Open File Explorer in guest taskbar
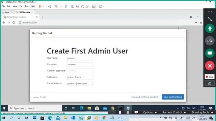This screenshot has width=216, height=121. point(89,108)
